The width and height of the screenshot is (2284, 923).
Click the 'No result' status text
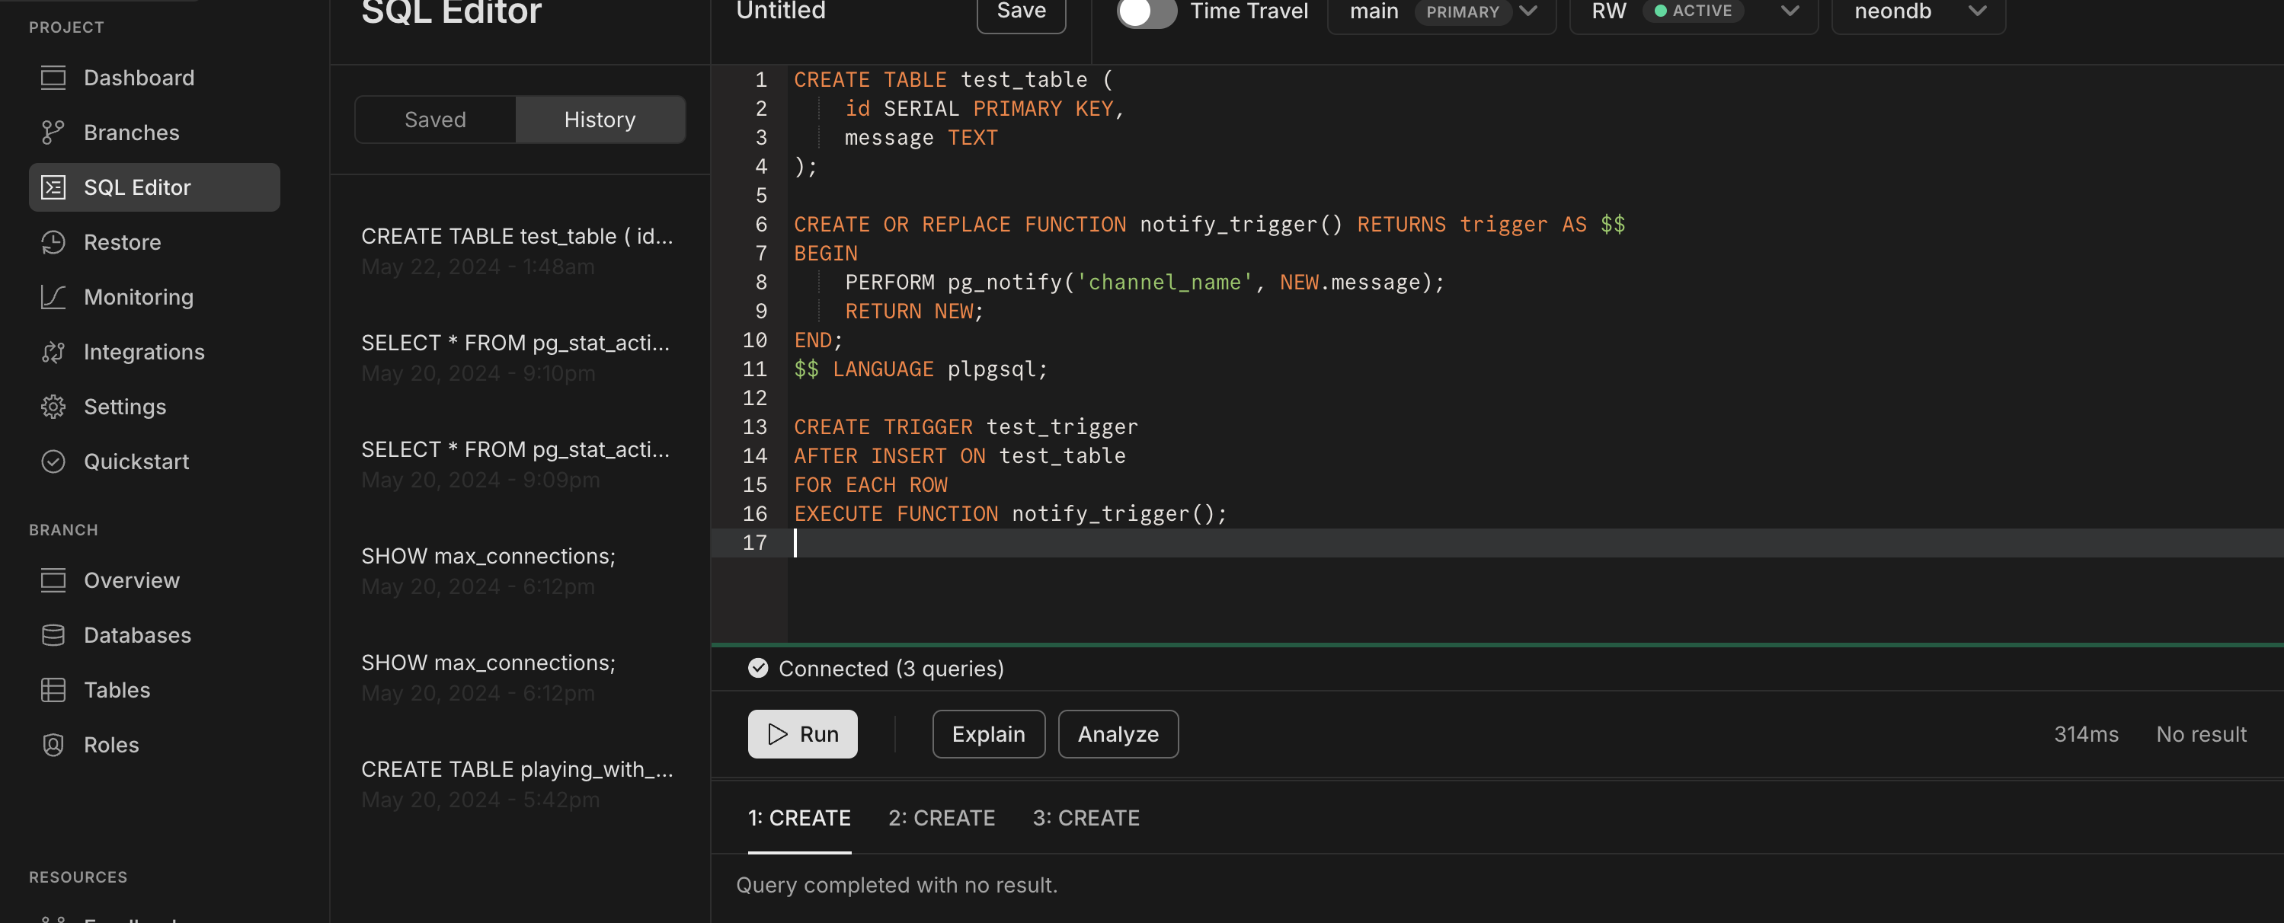(x=2201, y=734)
